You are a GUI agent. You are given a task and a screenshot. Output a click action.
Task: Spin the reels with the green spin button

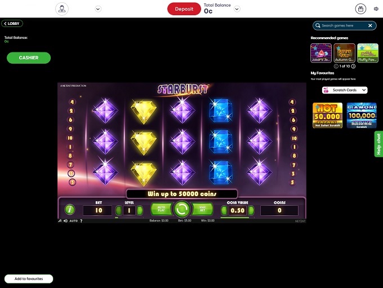[x=181, y=210]
